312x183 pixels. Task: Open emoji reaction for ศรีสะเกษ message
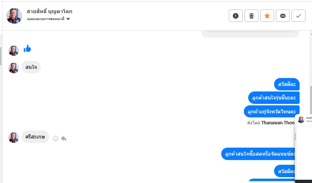click(56, 139)
